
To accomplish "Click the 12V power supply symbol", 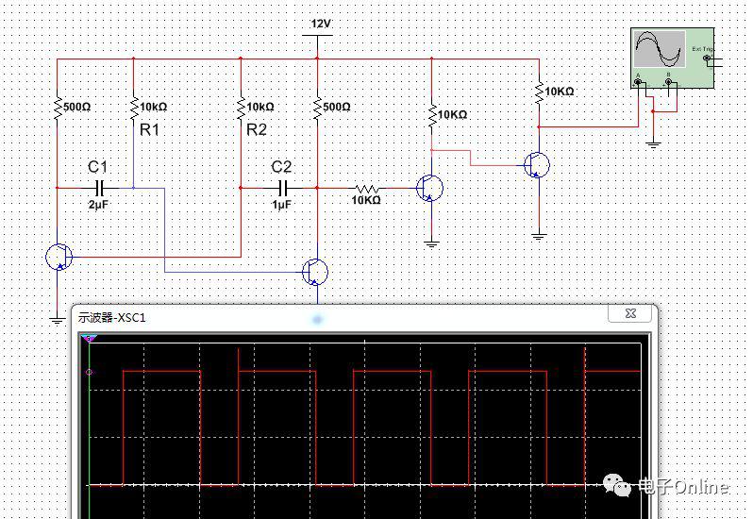I will tap(318, 36).
